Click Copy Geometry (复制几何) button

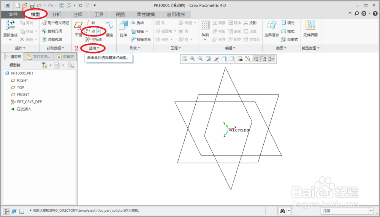52,31
